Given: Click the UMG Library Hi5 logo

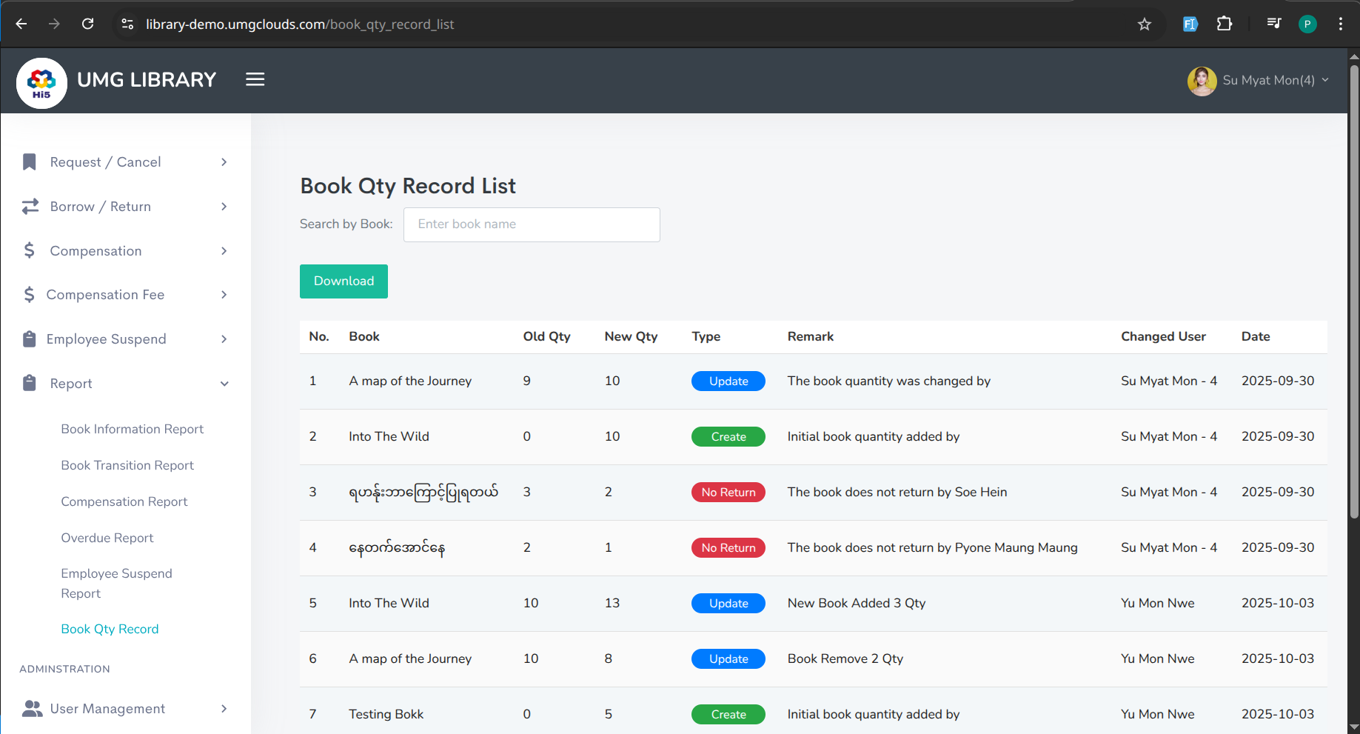Looking at the screenshot, I should click(41, 83).
